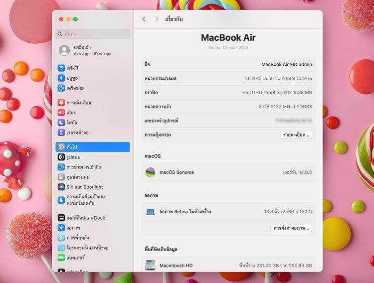Click the General (ทั่วไป) gear icon
This screenshot has width=374, height=283.
[x=61, y=147]
